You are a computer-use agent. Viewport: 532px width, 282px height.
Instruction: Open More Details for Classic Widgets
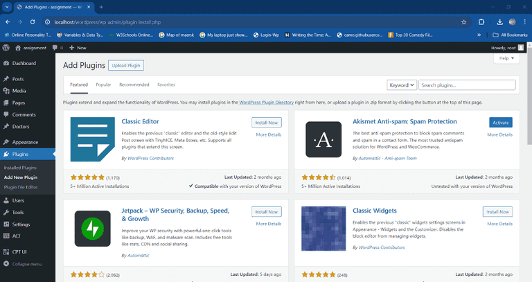(x=499, y=224)
